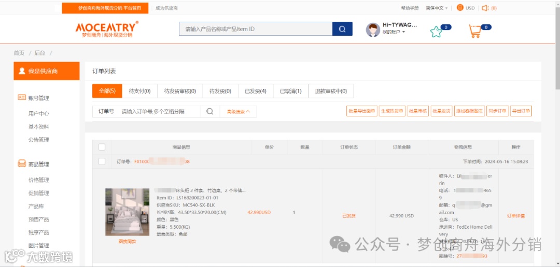
Task: Tick the select-all checkbox in table header
Action: [x=102, y=147]
